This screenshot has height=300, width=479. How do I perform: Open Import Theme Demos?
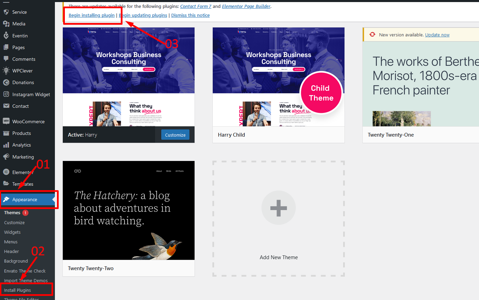26,280
